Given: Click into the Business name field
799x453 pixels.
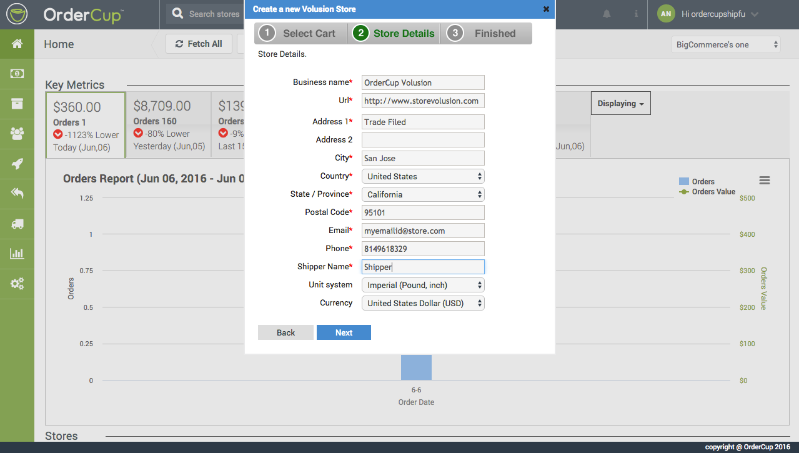Looking at the screenshot, I should tap(423, 82).
